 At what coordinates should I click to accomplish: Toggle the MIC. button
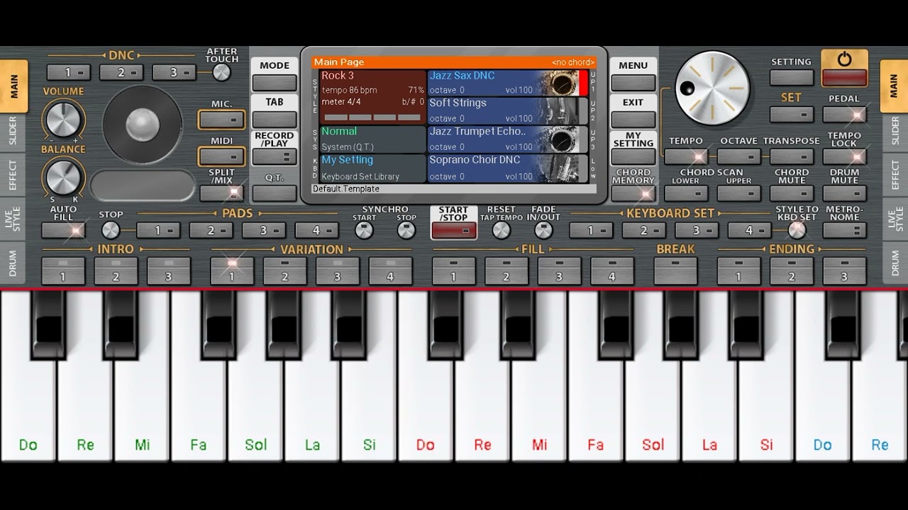[222, 120]
